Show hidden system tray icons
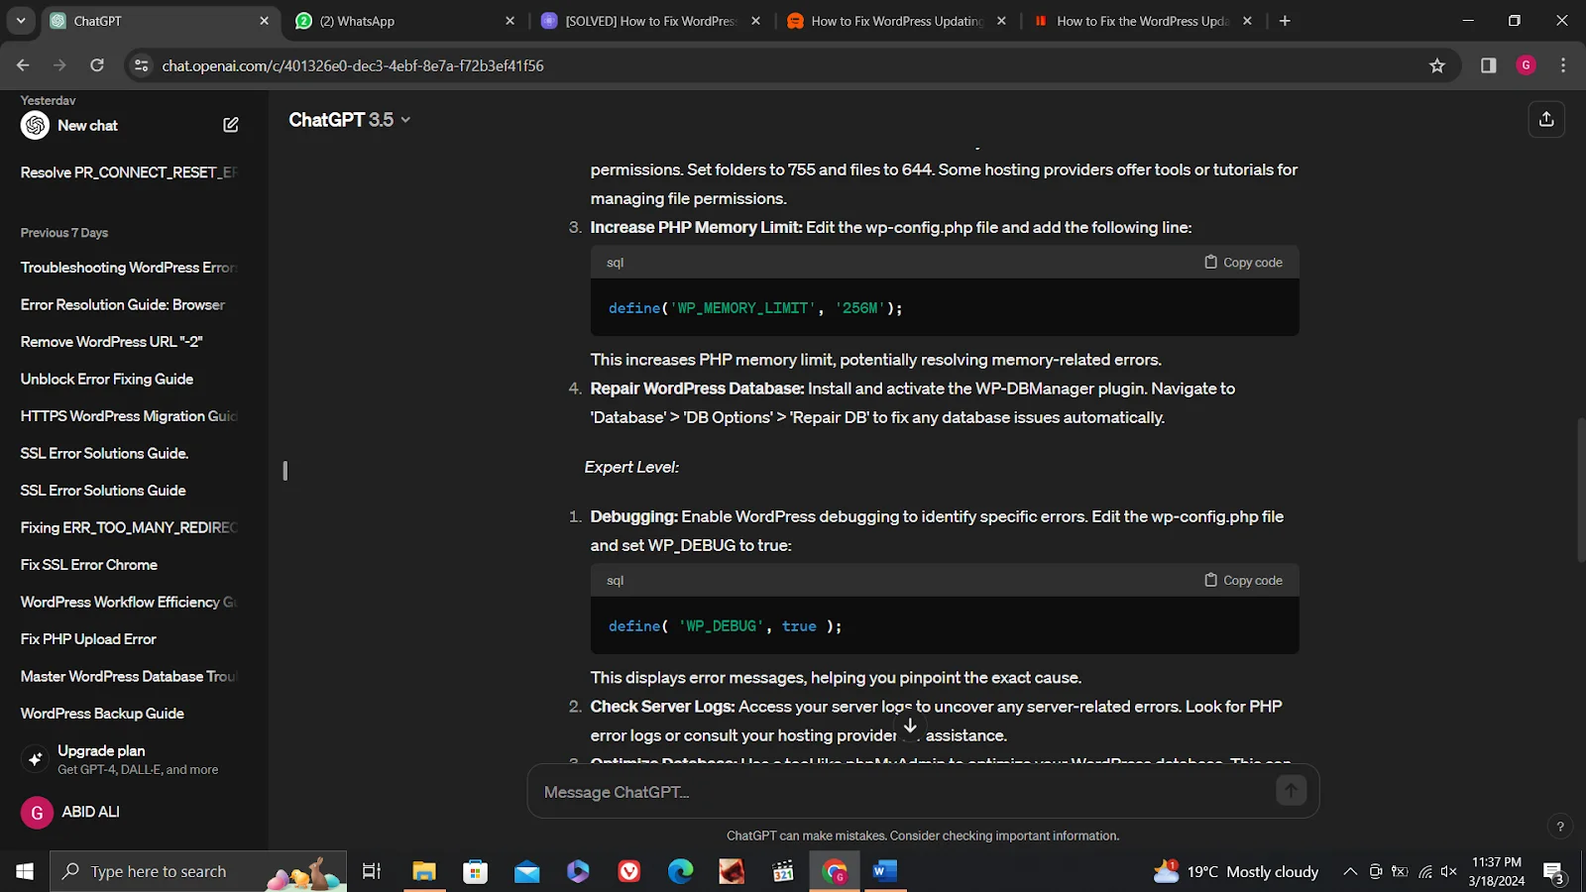Viewport: 1586px width, 892px height. pyautogui.click(x=1350, y=871)
